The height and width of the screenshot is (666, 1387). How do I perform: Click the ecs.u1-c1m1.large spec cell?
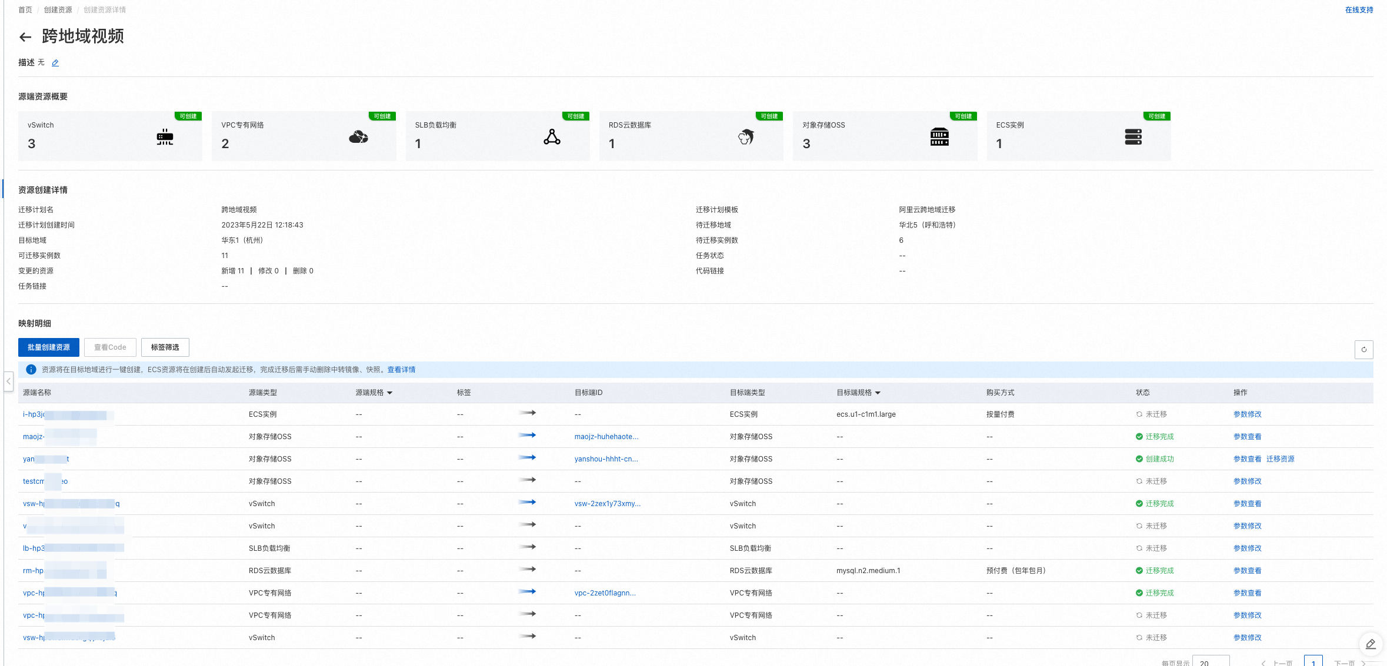tap(866, 414)
